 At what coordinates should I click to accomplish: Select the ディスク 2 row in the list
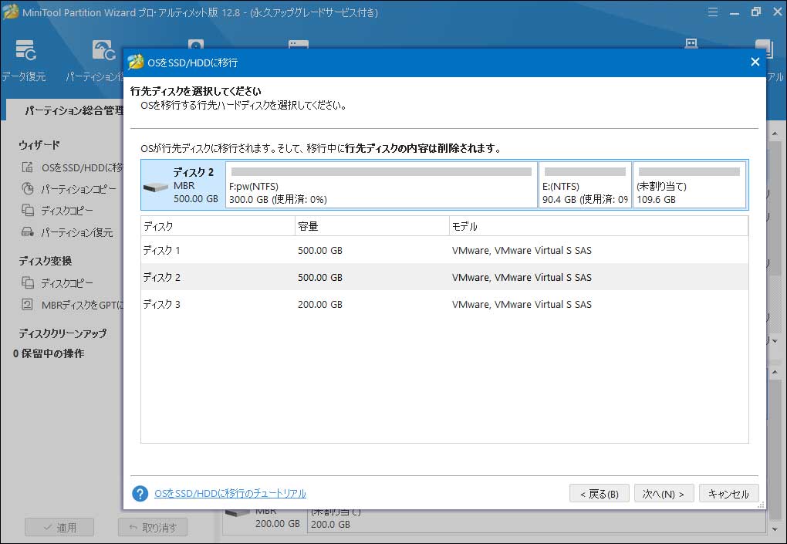[444, 277]
